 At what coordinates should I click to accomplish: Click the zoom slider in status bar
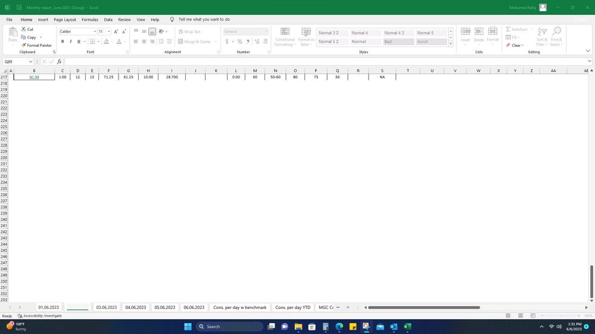tap(560, 316)
